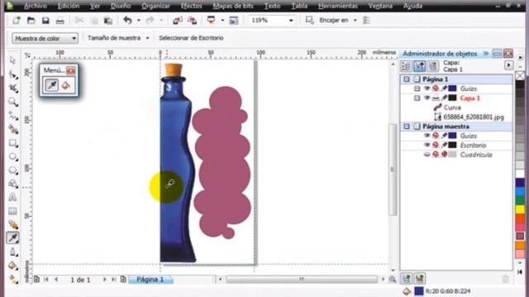Toggle printable icon of Capa 1
This screenshot has width=529, height=297.
[x=436, y=98]
